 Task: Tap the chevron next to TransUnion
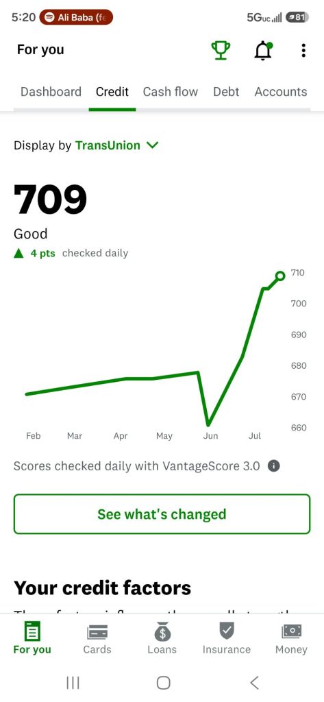point(153,145)
